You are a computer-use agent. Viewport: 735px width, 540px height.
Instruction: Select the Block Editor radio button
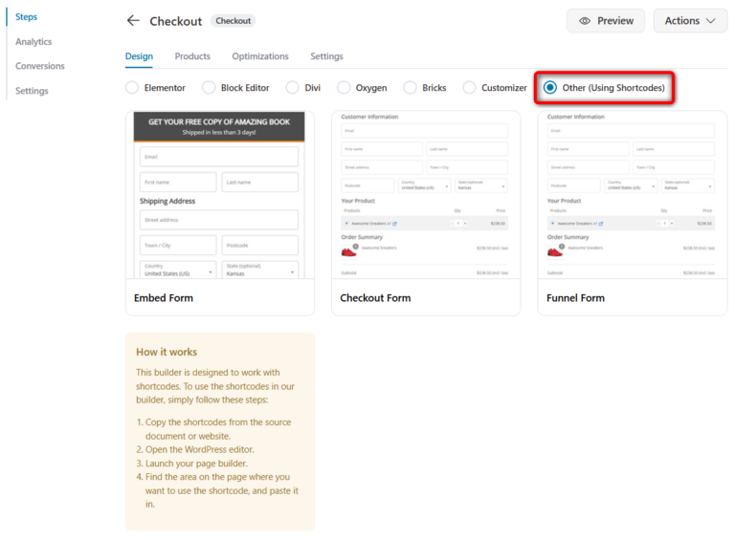pyautogui.click(x=209, y=88)
